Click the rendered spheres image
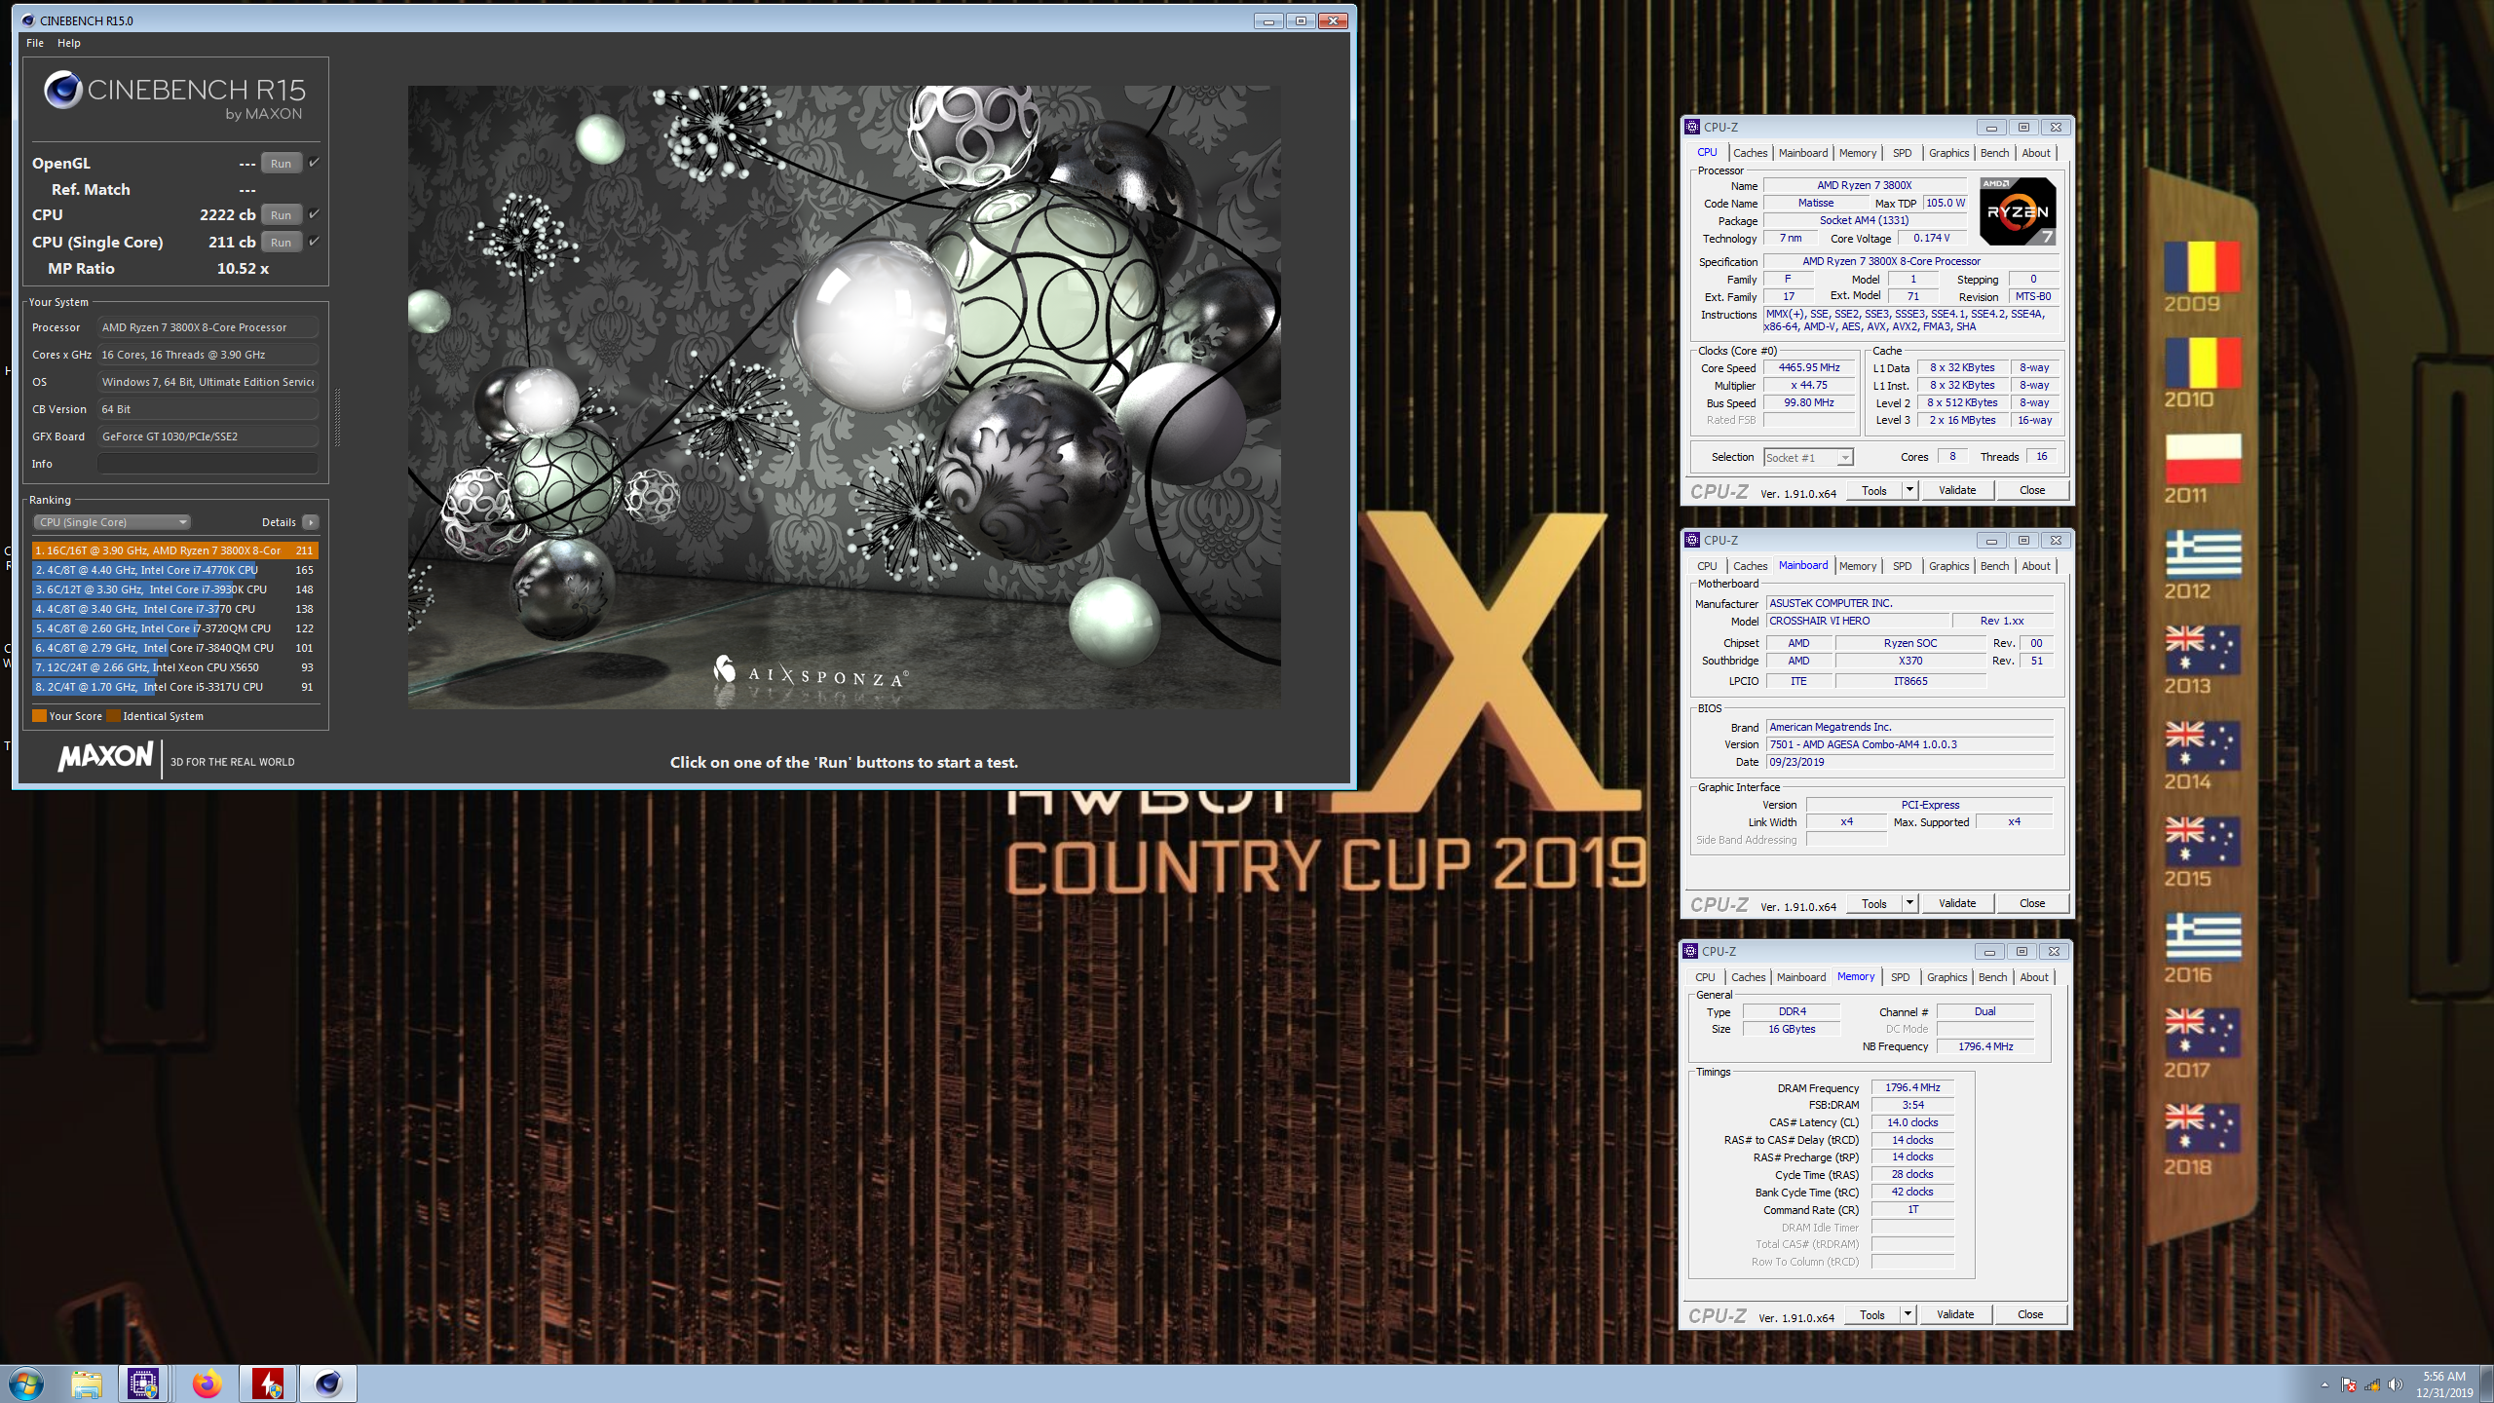 pos(844,397)
